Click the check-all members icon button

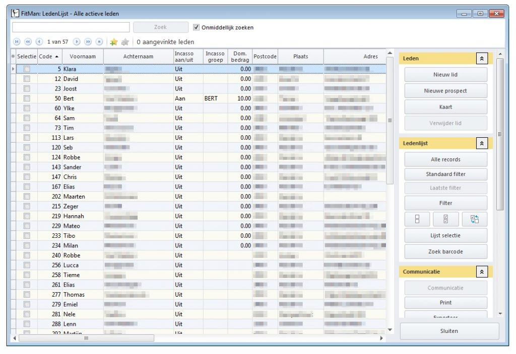point(445,219)
